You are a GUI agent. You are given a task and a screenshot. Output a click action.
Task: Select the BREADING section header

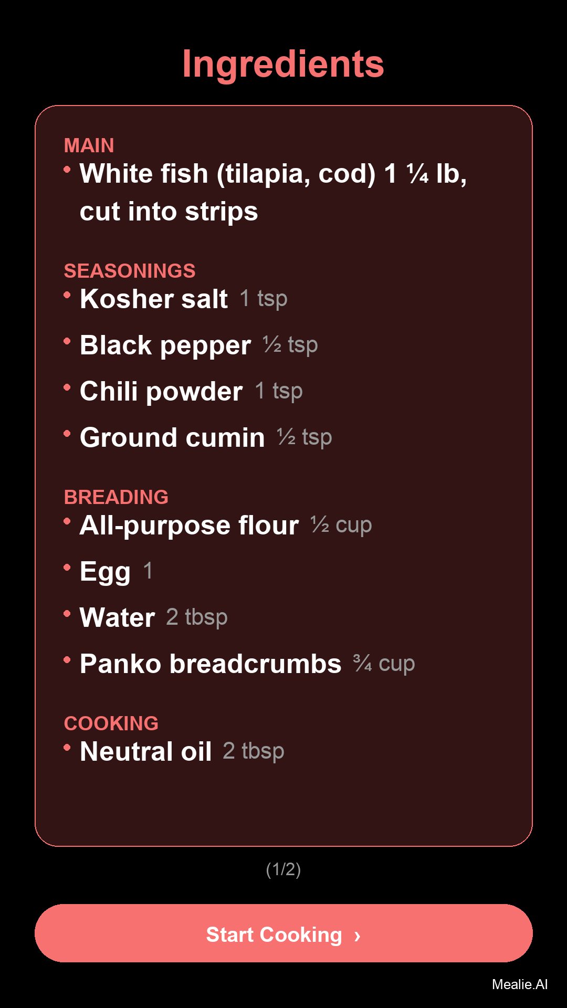116,497
